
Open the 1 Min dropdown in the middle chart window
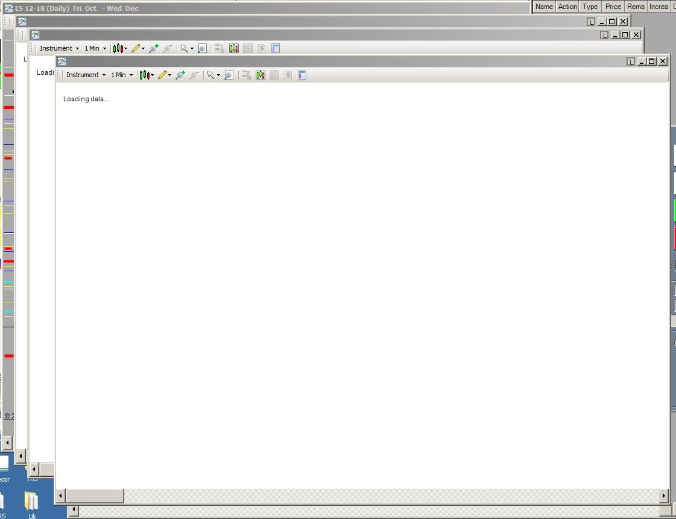point(95,48)
